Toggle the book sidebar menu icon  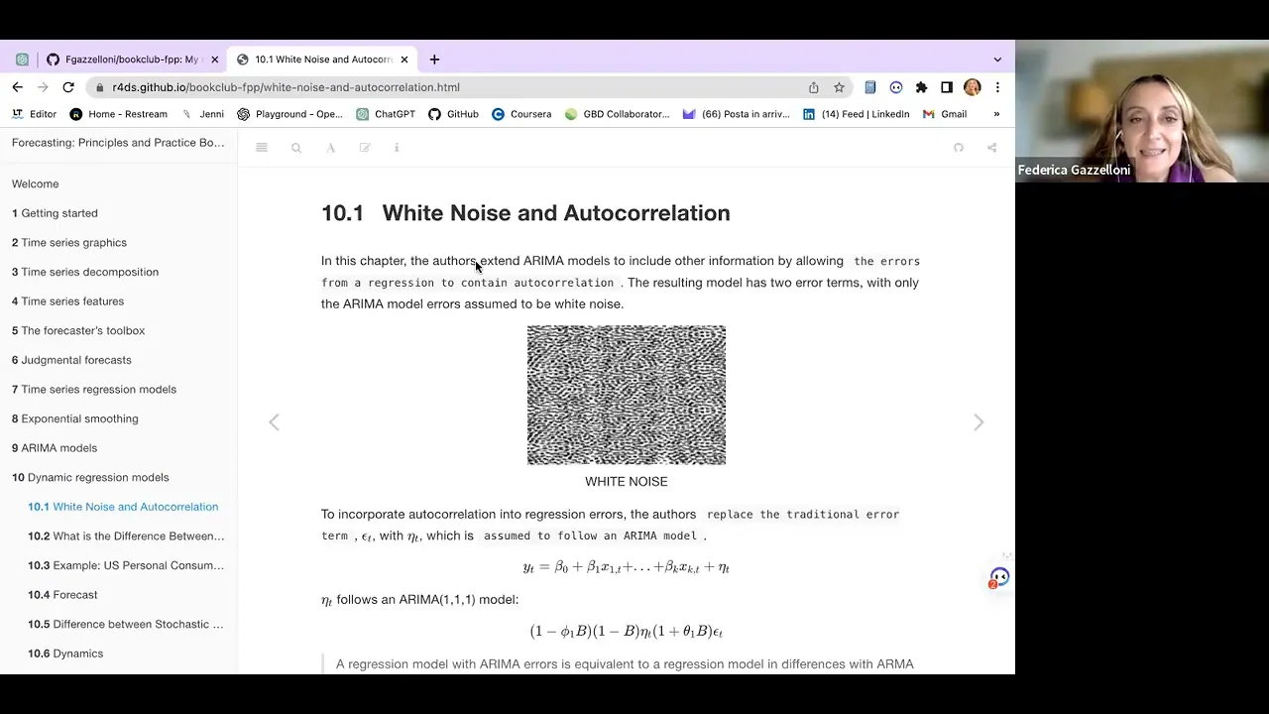pyautogui.click(x=262, y=148)
